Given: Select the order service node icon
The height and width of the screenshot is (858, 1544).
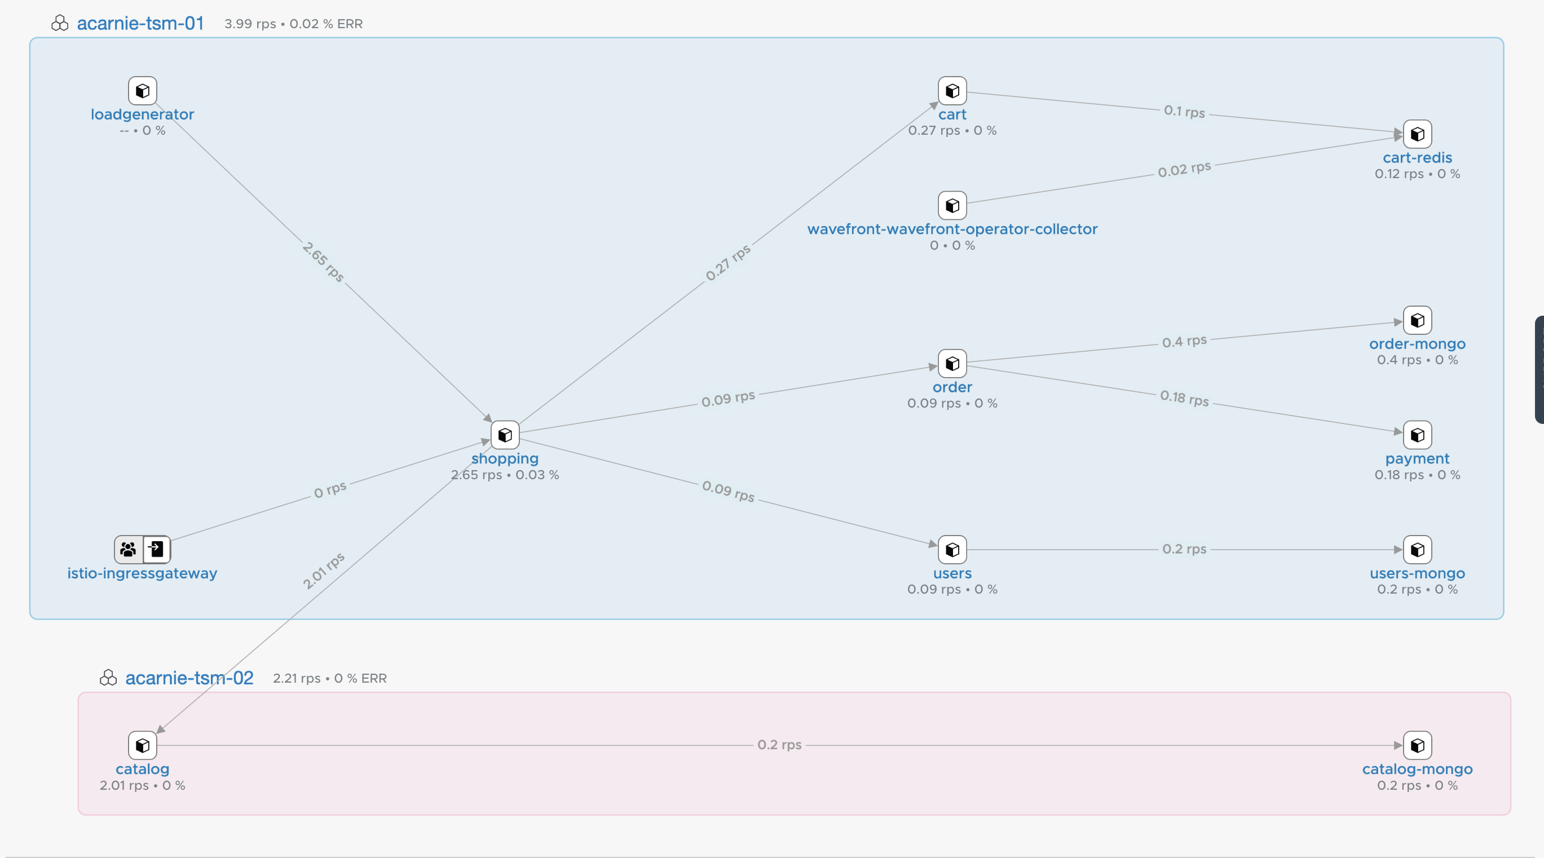Looking at the screenshot, I should [x=952, y=363].
